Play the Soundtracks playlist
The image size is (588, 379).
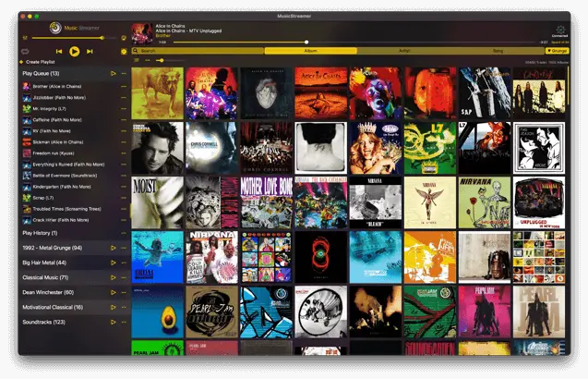point(113,323)
